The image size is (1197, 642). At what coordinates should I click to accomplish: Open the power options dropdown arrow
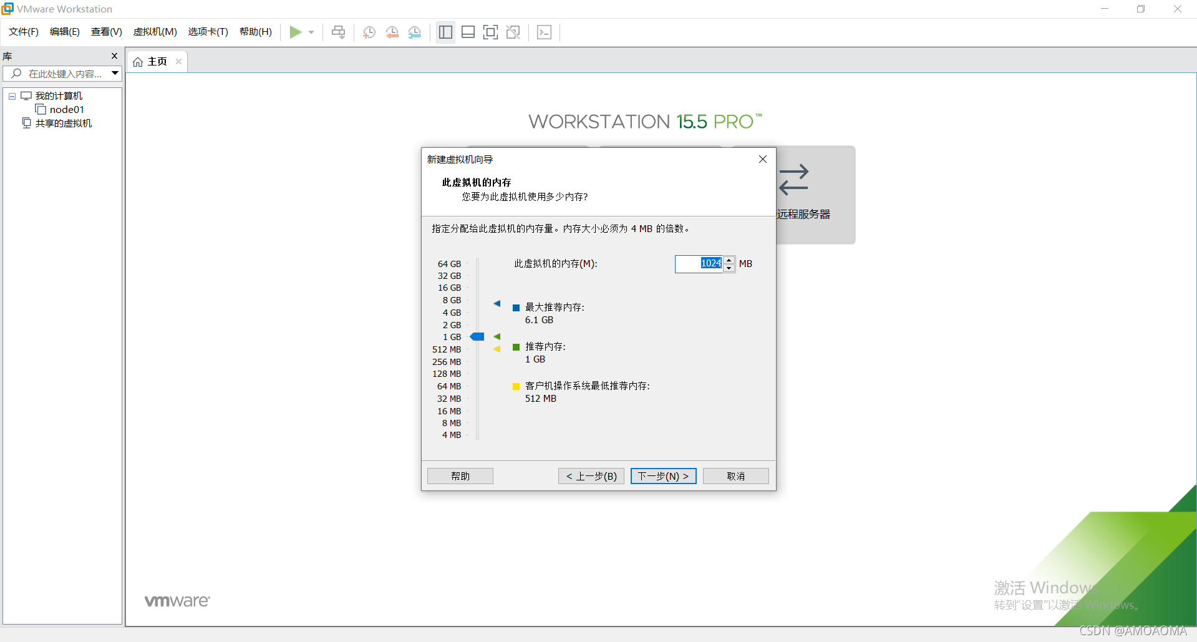311,32
